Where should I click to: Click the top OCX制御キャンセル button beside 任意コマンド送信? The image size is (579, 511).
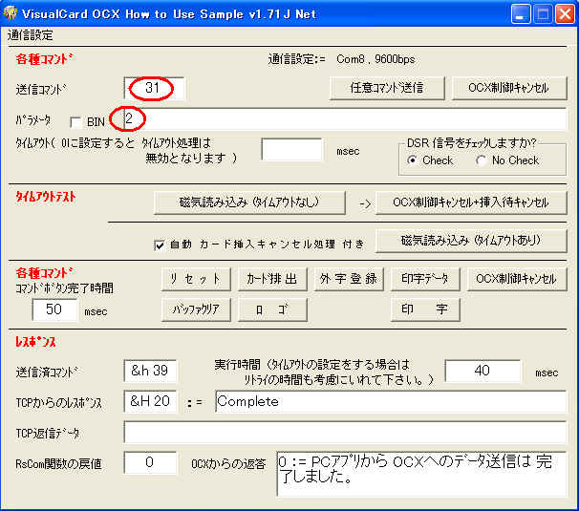(x=509, y=88)
